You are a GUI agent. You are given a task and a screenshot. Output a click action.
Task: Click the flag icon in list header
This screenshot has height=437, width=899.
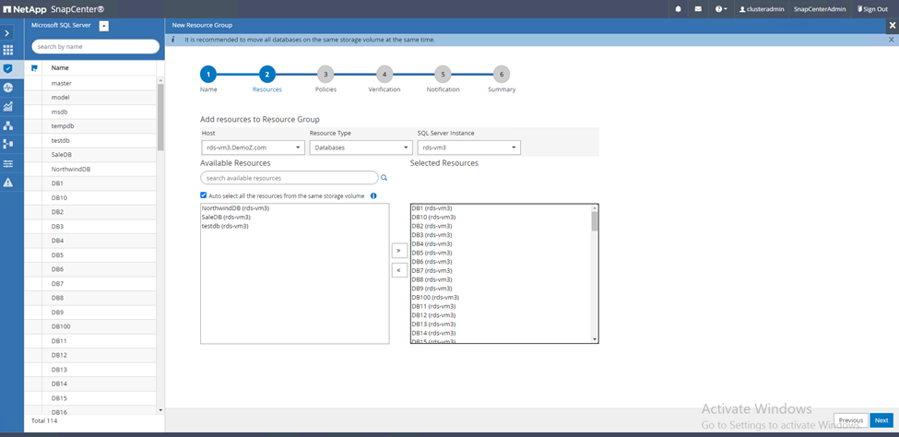click(34, 68)
